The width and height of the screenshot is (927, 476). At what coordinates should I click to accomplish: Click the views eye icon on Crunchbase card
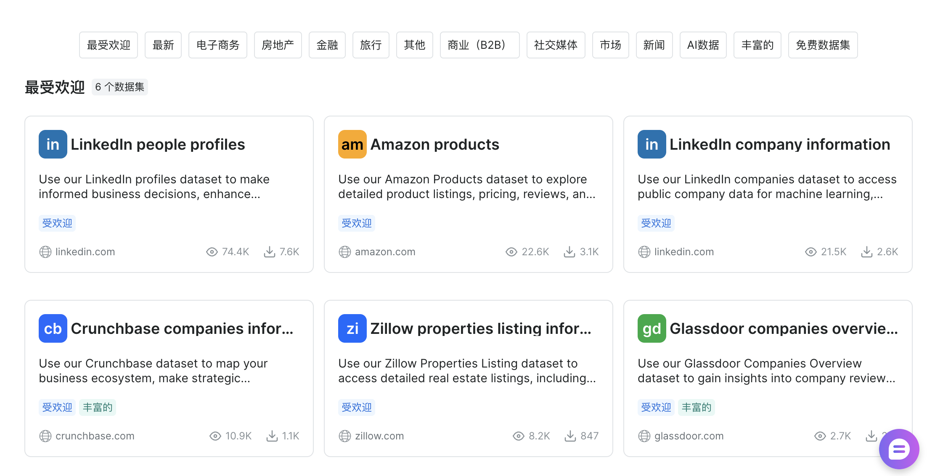tap(215, 436)
